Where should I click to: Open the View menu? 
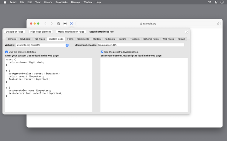tap(38, 2)
